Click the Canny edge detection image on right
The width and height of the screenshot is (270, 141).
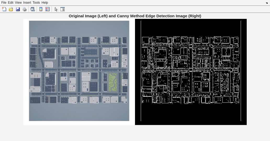(191, 71)
